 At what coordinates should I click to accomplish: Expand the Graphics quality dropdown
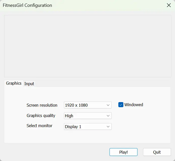click(87, 116)
